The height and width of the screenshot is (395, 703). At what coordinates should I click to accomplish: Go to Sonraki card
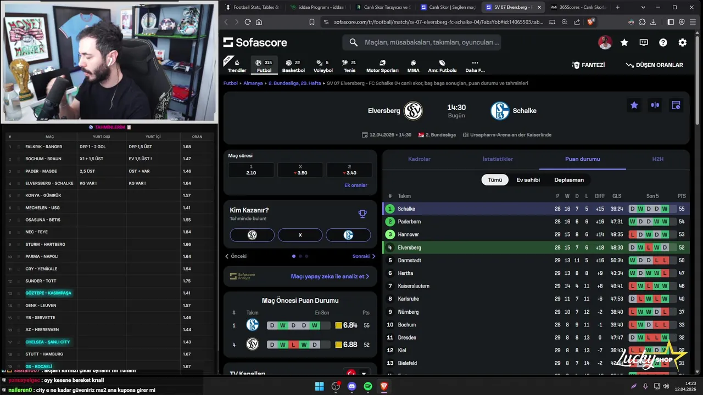[x=364, y=256]
